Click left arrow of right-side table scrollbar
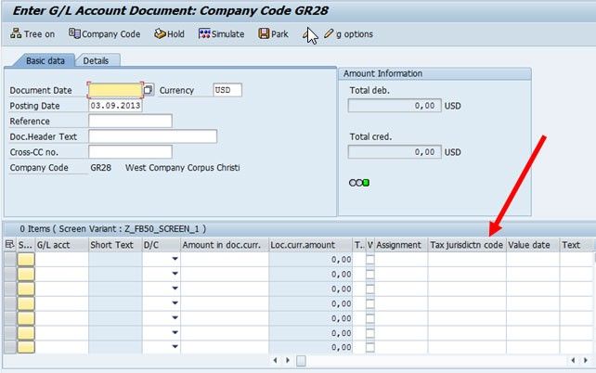This screenshot has height=373, width=596. click(x=573, y=360)
